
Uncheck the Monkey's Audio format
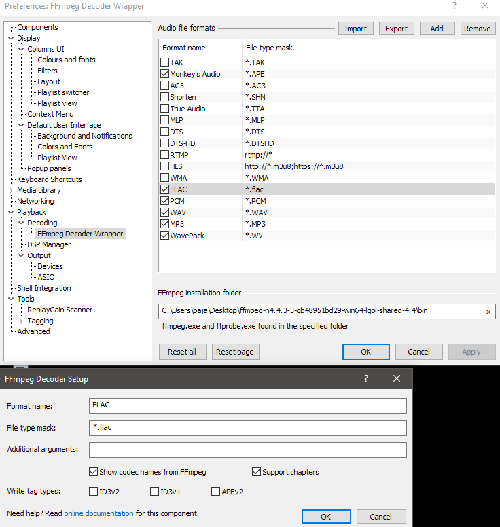coord(165,73)
